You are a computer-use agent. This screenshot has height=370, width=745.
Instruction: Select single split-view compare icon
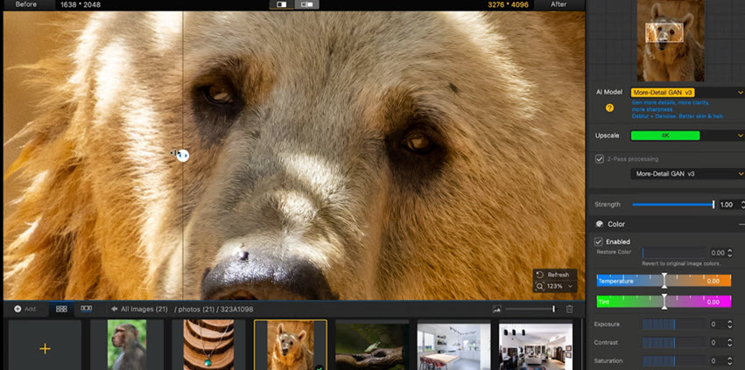[281, 4]
